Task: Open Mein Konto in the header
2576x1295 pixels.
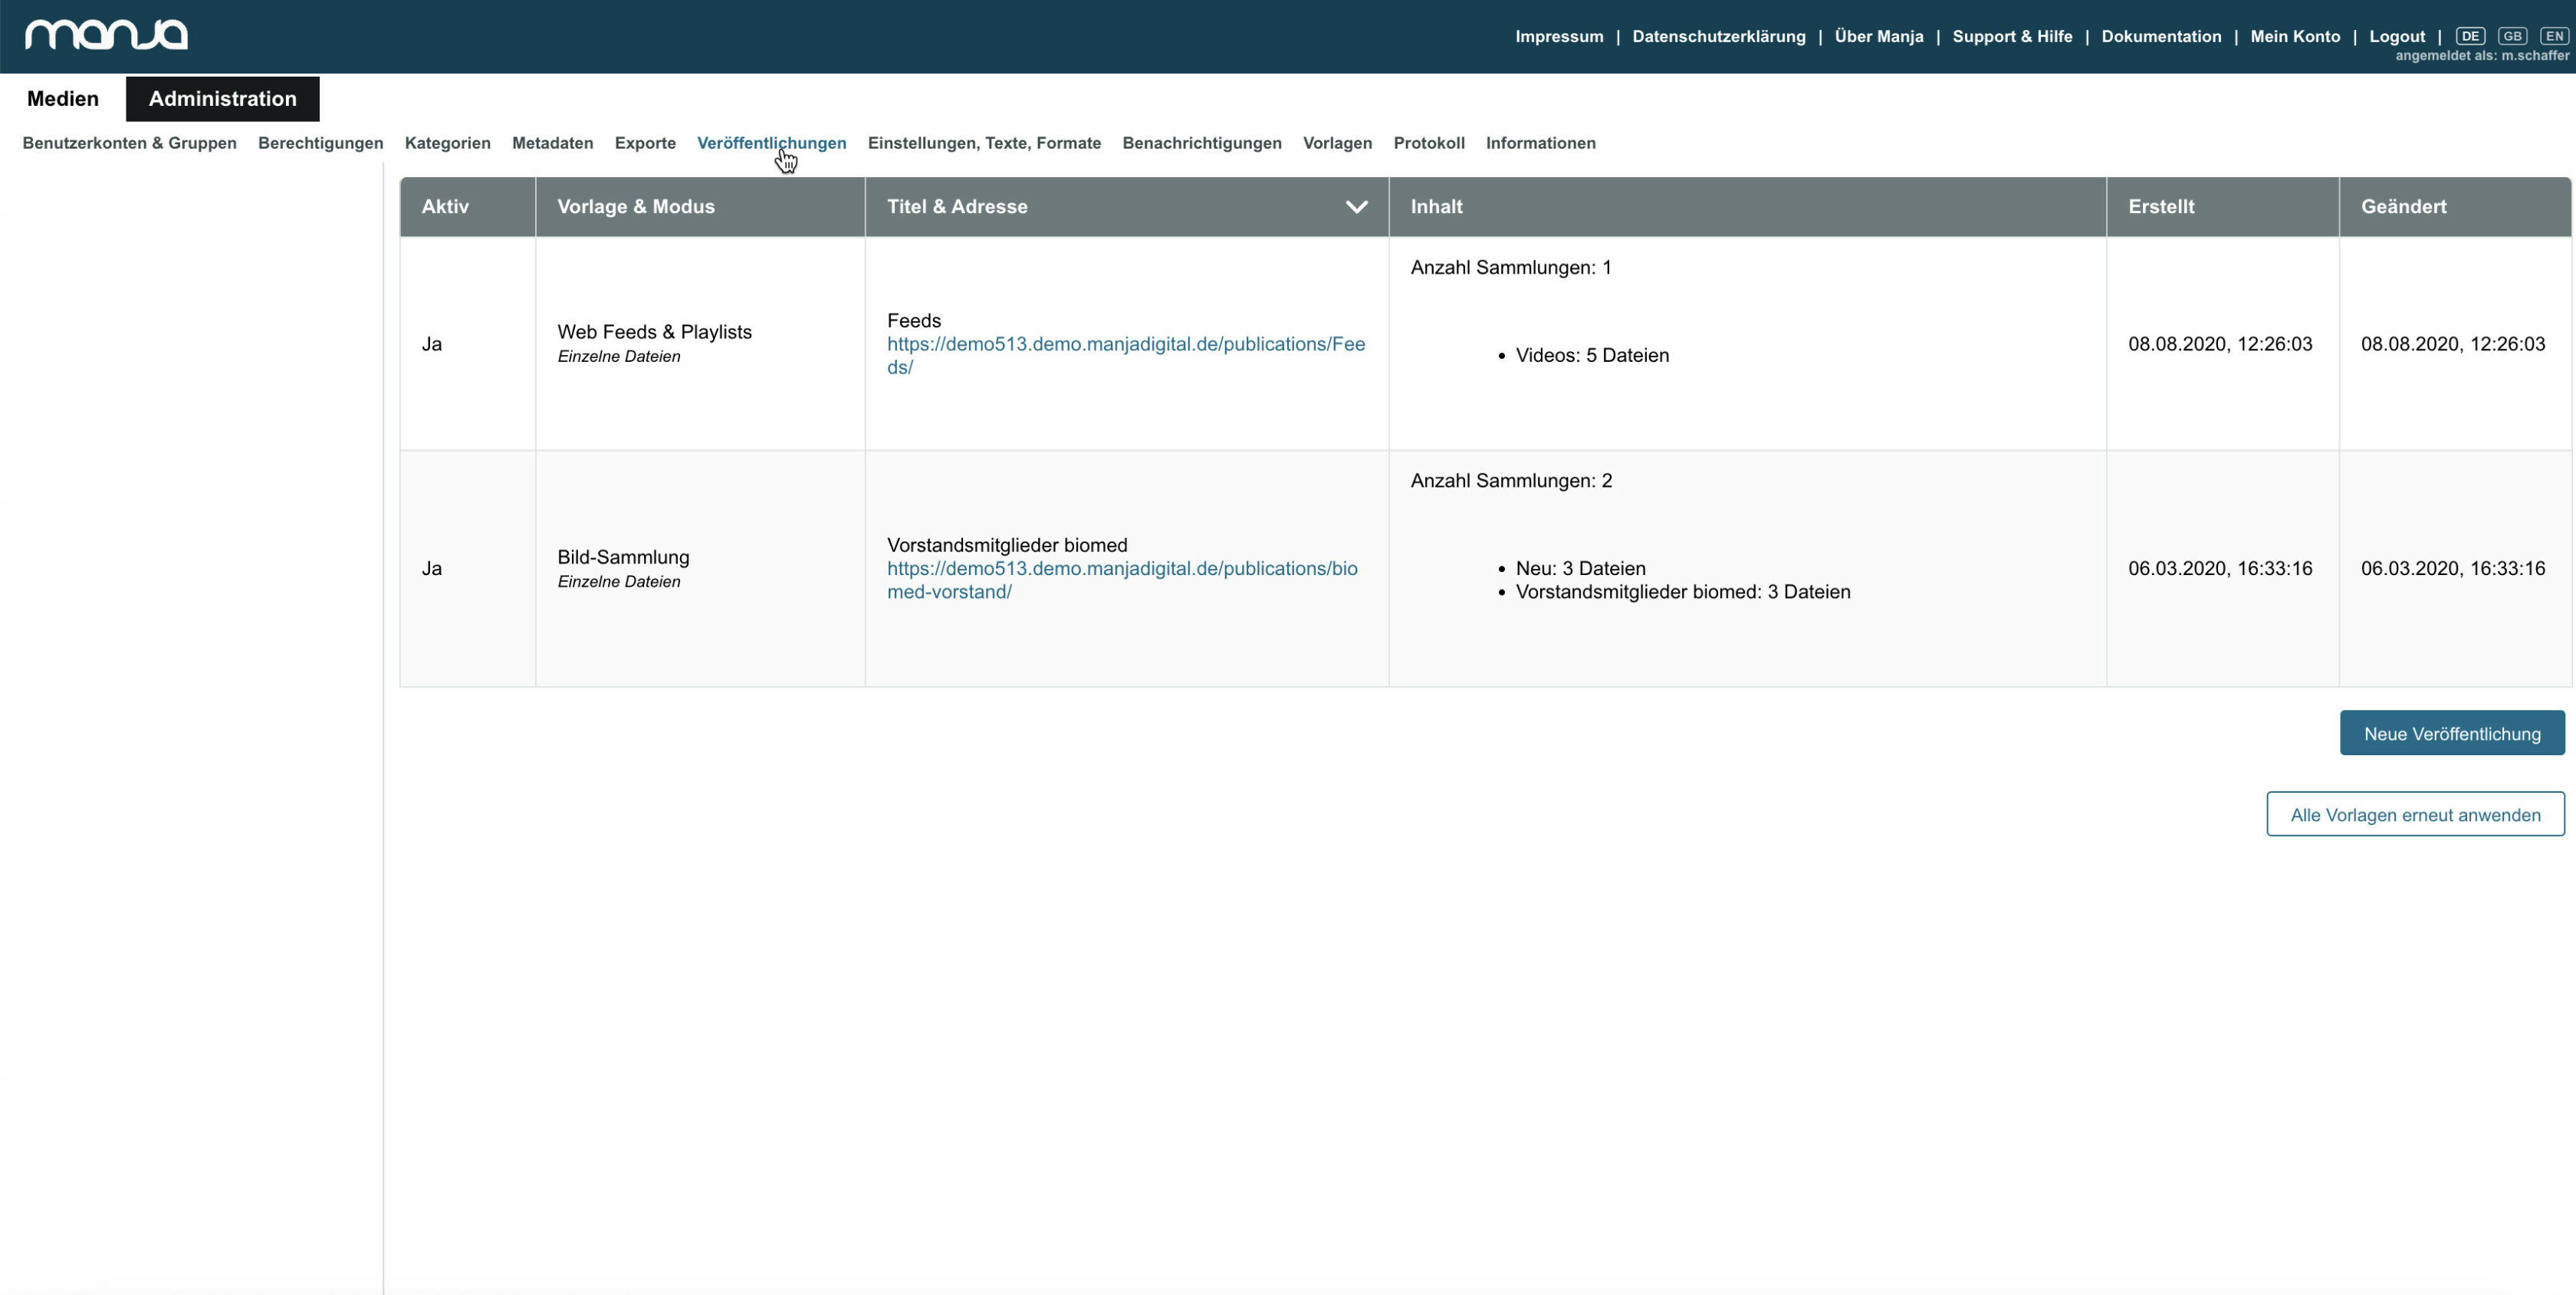Action: (2295, 36)
